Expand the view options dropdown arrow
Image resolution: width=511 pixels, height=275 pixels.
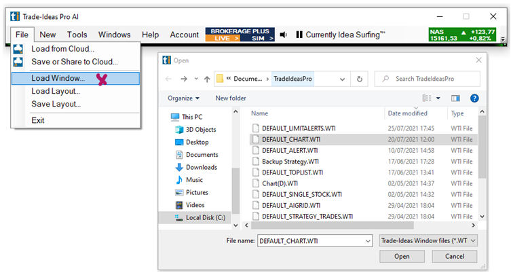[438, 98]
